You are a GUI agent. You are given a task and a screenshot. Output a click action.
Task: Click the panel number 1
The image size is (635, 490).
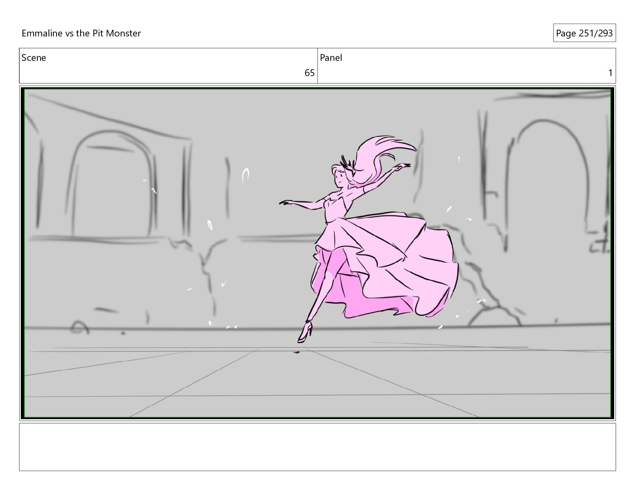(611, 73)
